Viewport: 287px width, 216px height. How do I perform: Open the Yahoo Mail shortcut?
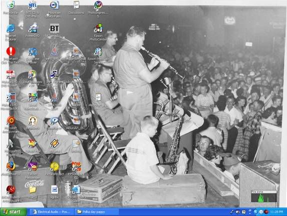click(32, 143)
